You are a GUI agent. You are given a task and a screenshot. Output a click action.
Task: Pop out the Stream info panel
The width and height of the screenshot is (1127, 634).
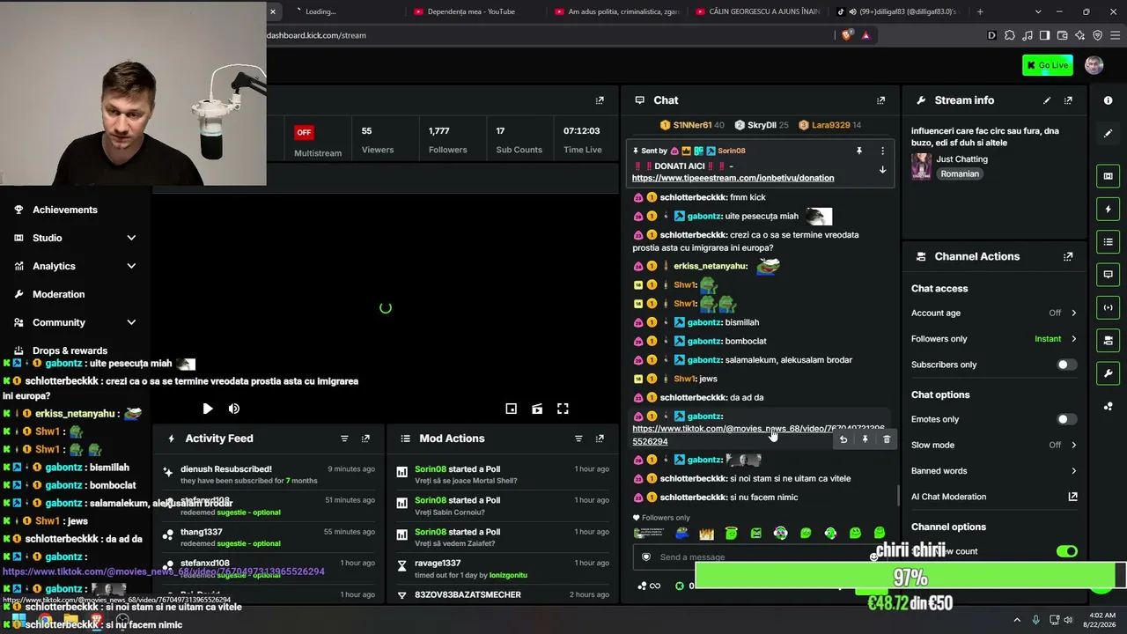[1068, 100]
